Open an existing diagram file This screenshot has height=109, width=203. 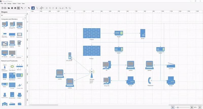(x=9, y=8)
